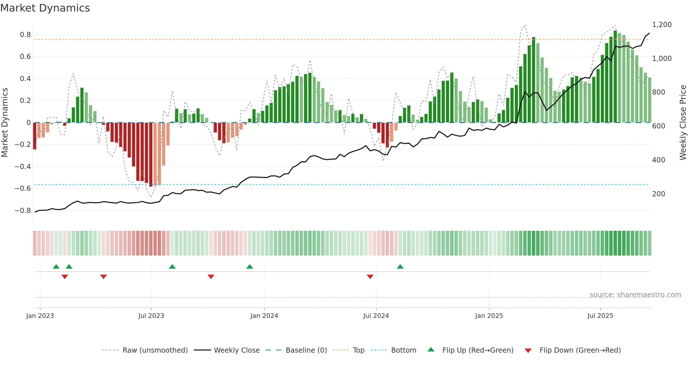Click the red triangle icon in the legend
This screenshot has height=388, width=691.
tap(528, 351)
